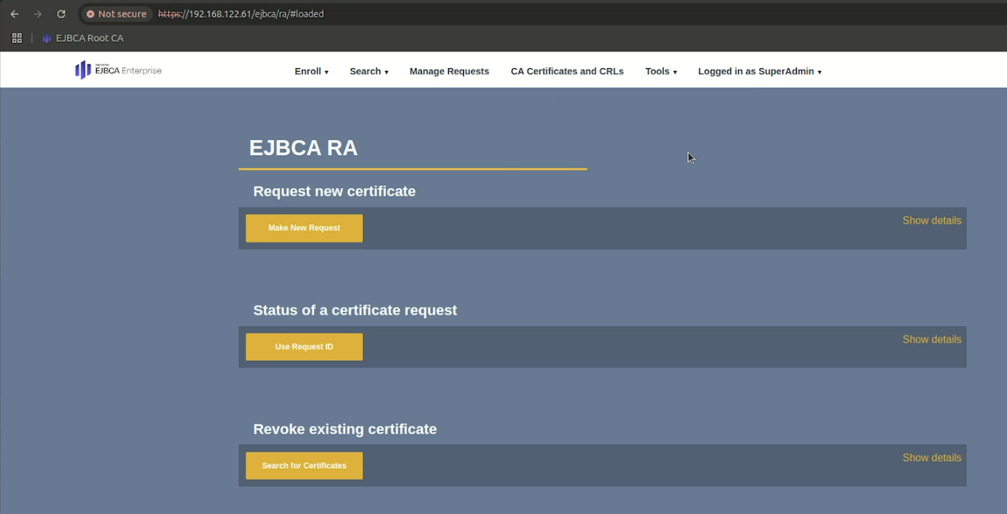Expand the Search dropdown menu
Screen dimensions: 1007x514
(x=369, y=72)
